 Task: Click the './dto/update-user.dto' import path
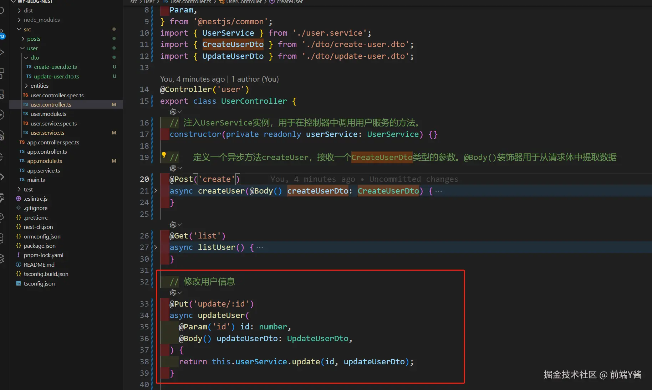[356, 56]
